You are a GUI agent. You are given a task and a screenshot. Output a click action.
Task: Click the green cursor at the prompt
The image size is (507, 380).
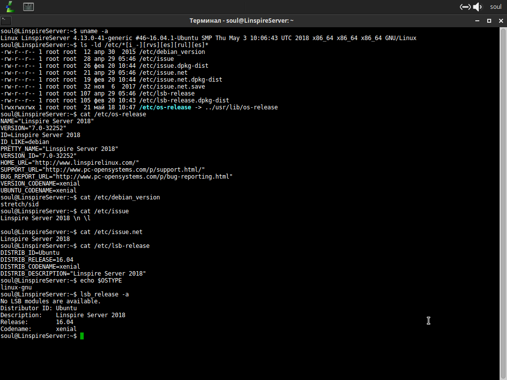82,336
